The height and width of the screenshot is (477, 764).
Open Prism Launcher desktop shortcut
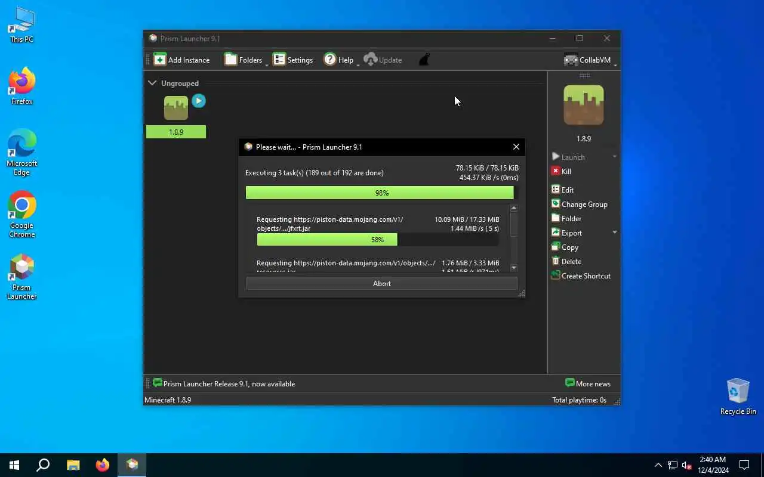(22, 277)
